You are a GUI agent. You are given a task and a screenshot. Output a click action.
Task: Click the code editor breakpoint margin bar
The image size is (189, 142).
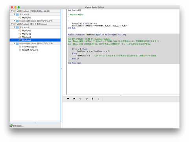[66, 52]
